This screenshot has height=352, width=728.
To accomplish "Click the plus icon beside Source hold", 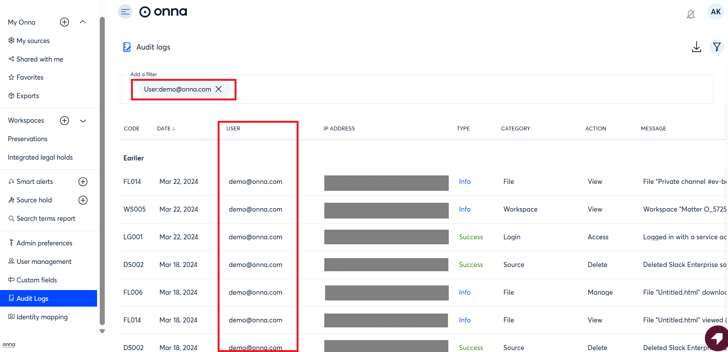I will click(x=83, y=200).
